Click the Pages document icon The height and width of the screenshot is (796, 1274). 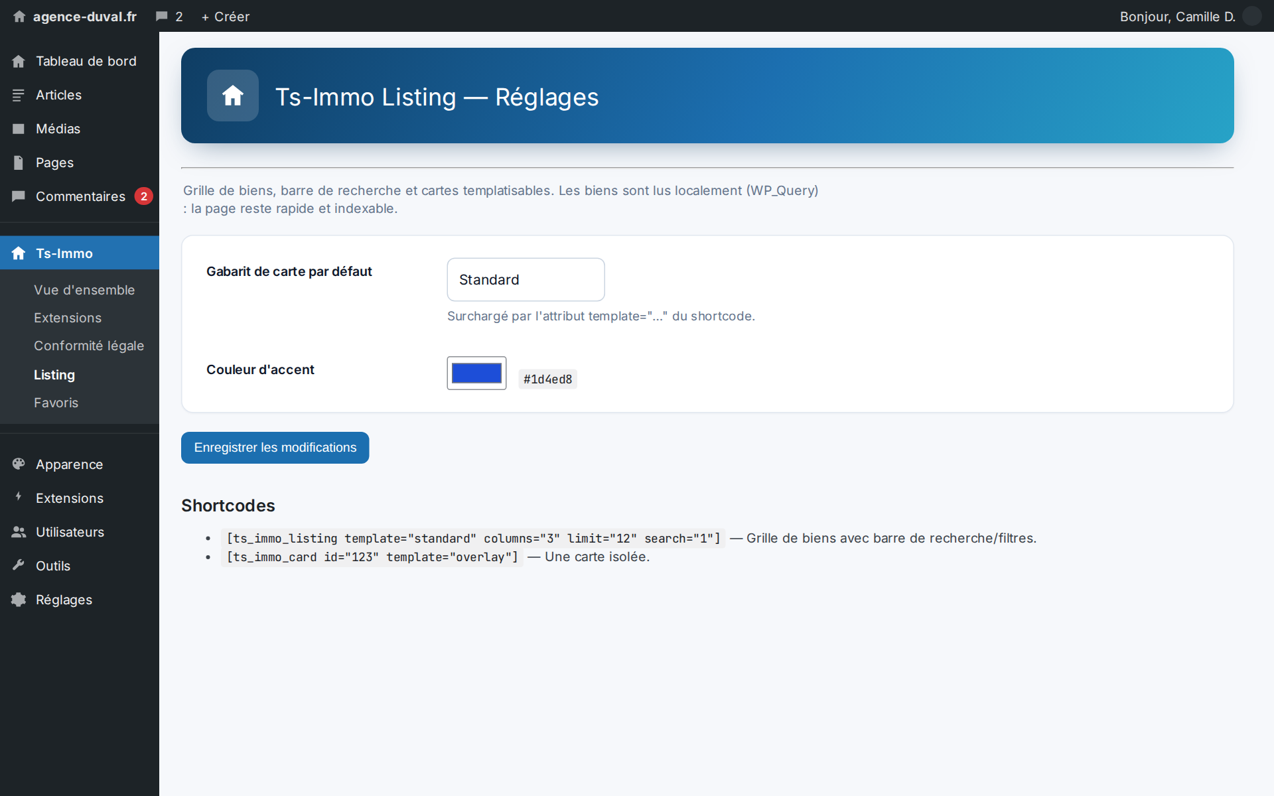[19, 163]
